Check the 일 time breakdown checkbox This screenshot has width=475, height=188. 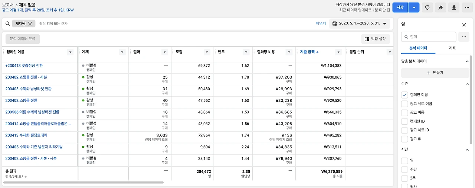[404, 161]
